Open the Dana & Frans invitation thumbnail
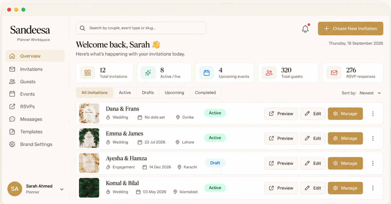This screenshot has width=391, height=204. 89,113
